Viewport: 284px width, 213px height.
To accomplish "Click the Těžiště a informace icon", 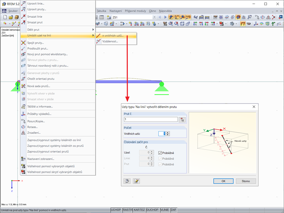I will click(x=24, y=106).
